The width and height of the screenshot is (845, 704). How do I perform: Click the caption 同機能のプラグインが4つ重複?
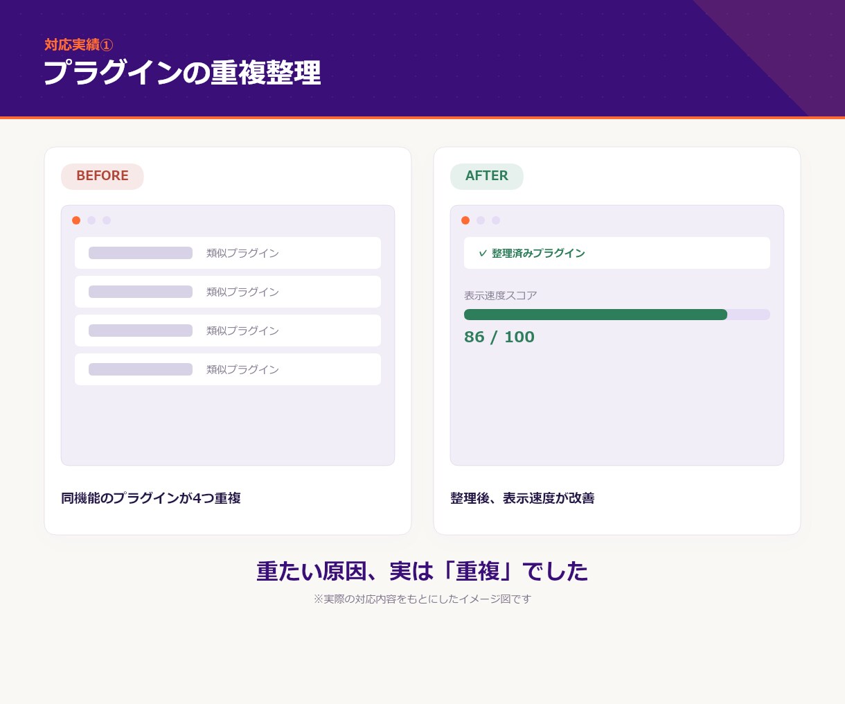point(151,498)
